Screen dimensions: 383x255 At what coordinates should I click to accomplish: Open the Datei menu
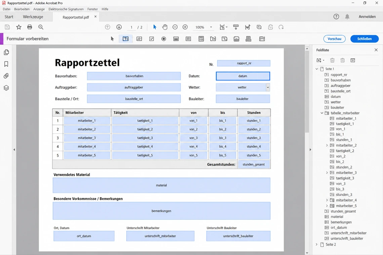pyautogui.click(x=7, y=9)
